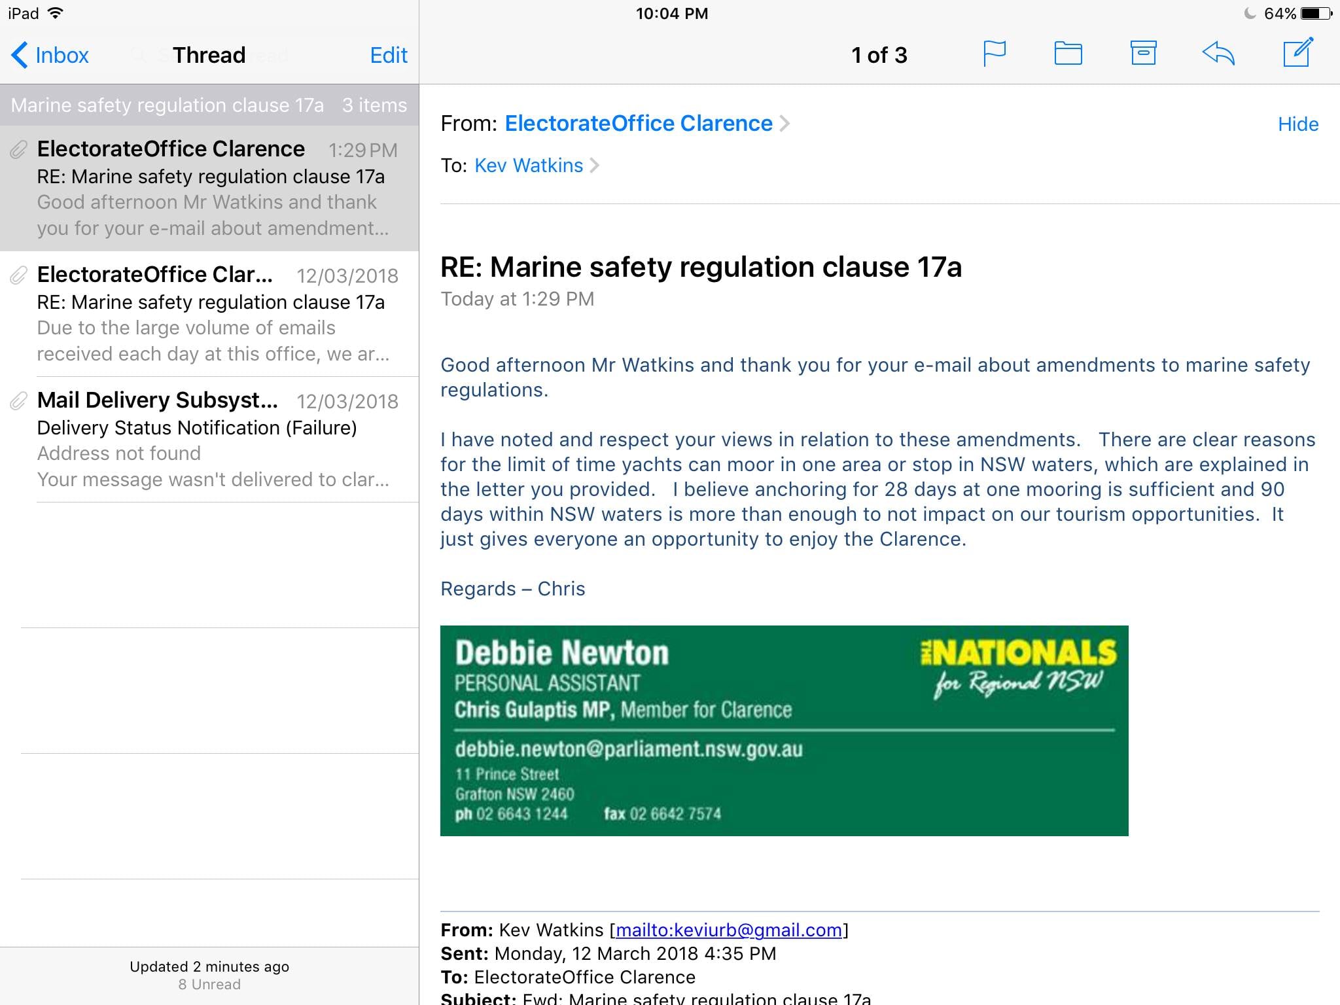Collapse the Marine safety regulation thread header
This screenshot has height=1005, width=1340.
(209, 105)
